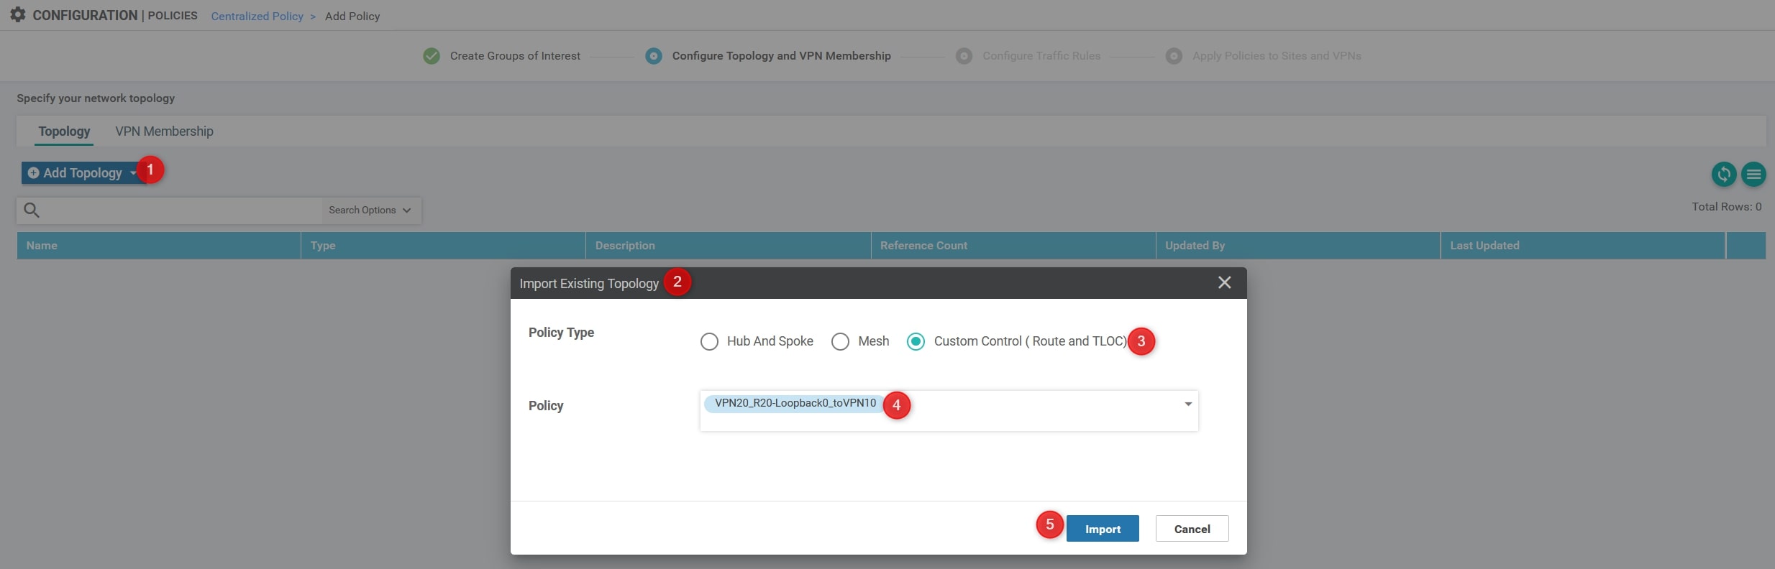Select the Hub And Spoke radio button
Screen dimensions: 1775x569
[709, 341]
